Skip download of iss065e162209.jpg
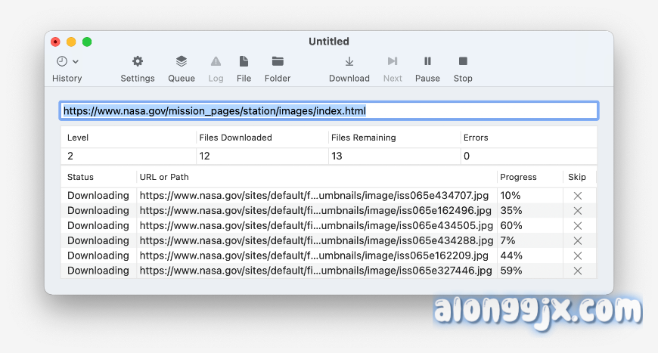This screenshot has height=353, width=658. pyautogui.click(x=578, y=255)
